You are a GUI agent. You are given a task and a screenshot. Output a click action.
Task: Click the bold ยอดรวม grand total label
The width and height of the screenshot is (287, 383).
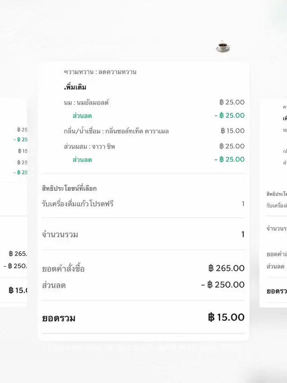(59, 318)
